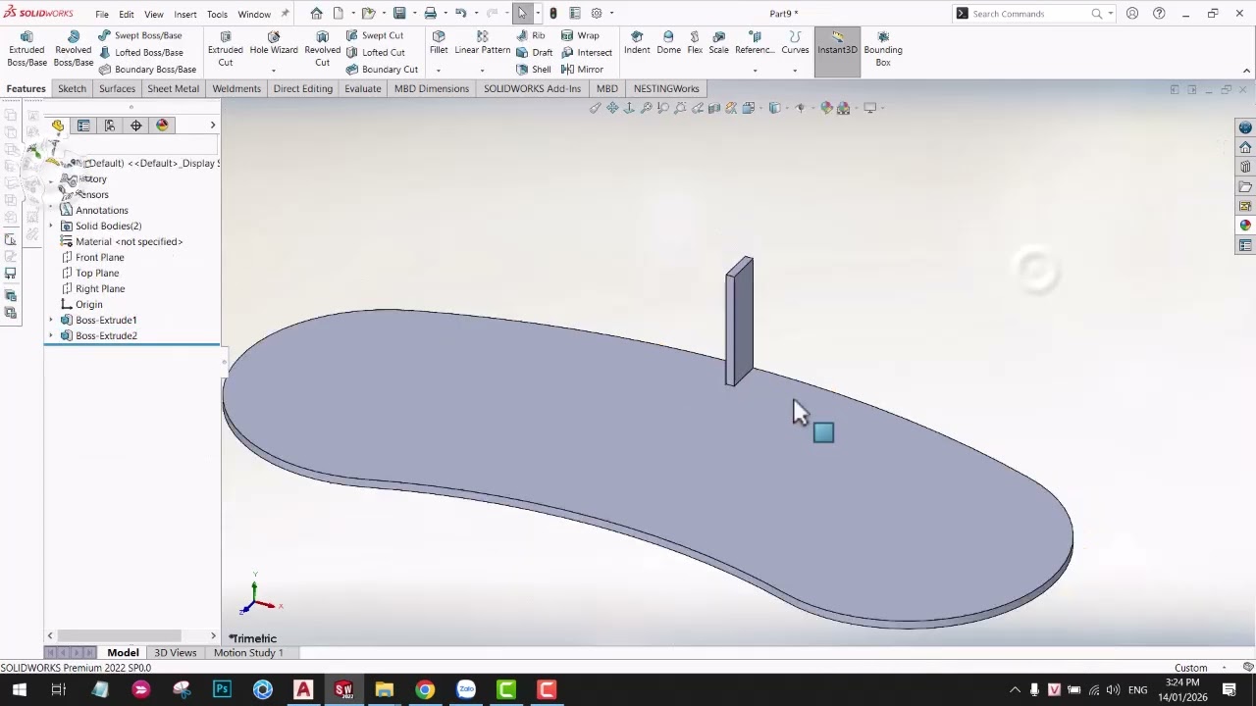Switch to the Sheet Metal tab
The width and height of the screenshot is (1256, 706).
click(x=173, y=88)
